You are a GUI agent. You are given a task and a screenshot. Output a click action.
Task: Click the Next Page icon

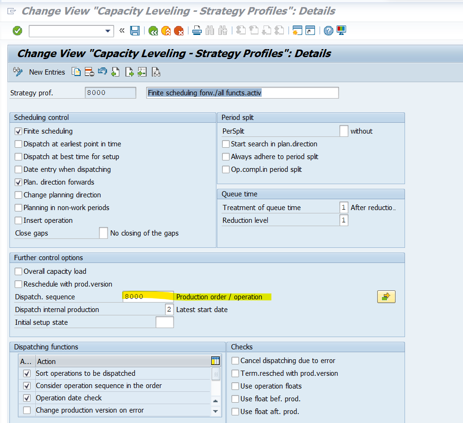pos(267,30)
